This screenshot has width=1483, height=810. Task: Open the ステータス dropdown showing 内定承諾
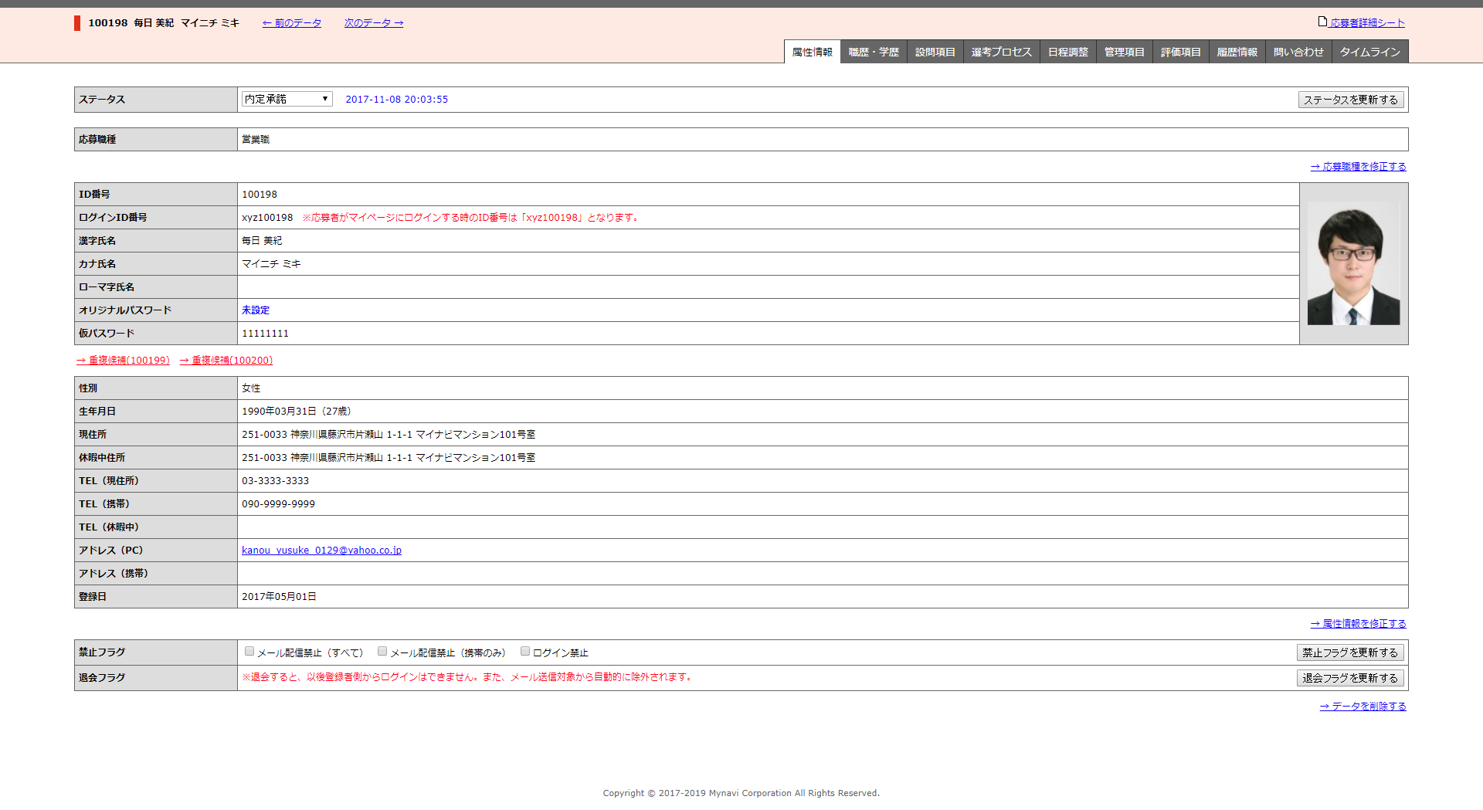287,99
